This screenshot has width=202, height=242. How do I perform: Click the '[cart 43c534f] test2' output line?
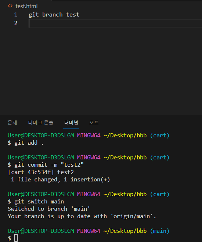[x=41, y=172]
